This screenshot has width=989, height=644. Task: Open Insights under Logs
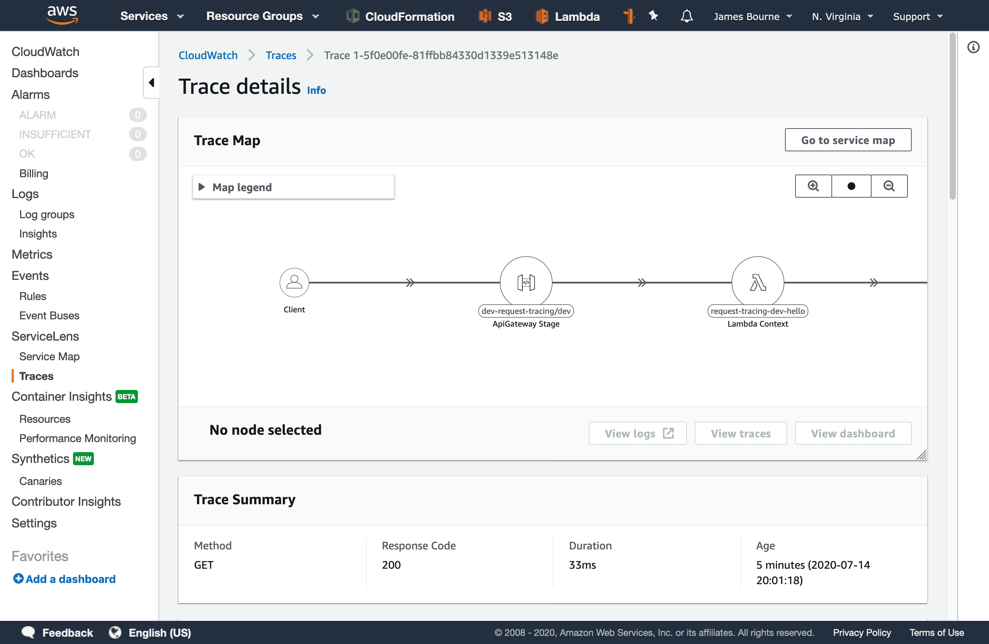pos(38,234)
